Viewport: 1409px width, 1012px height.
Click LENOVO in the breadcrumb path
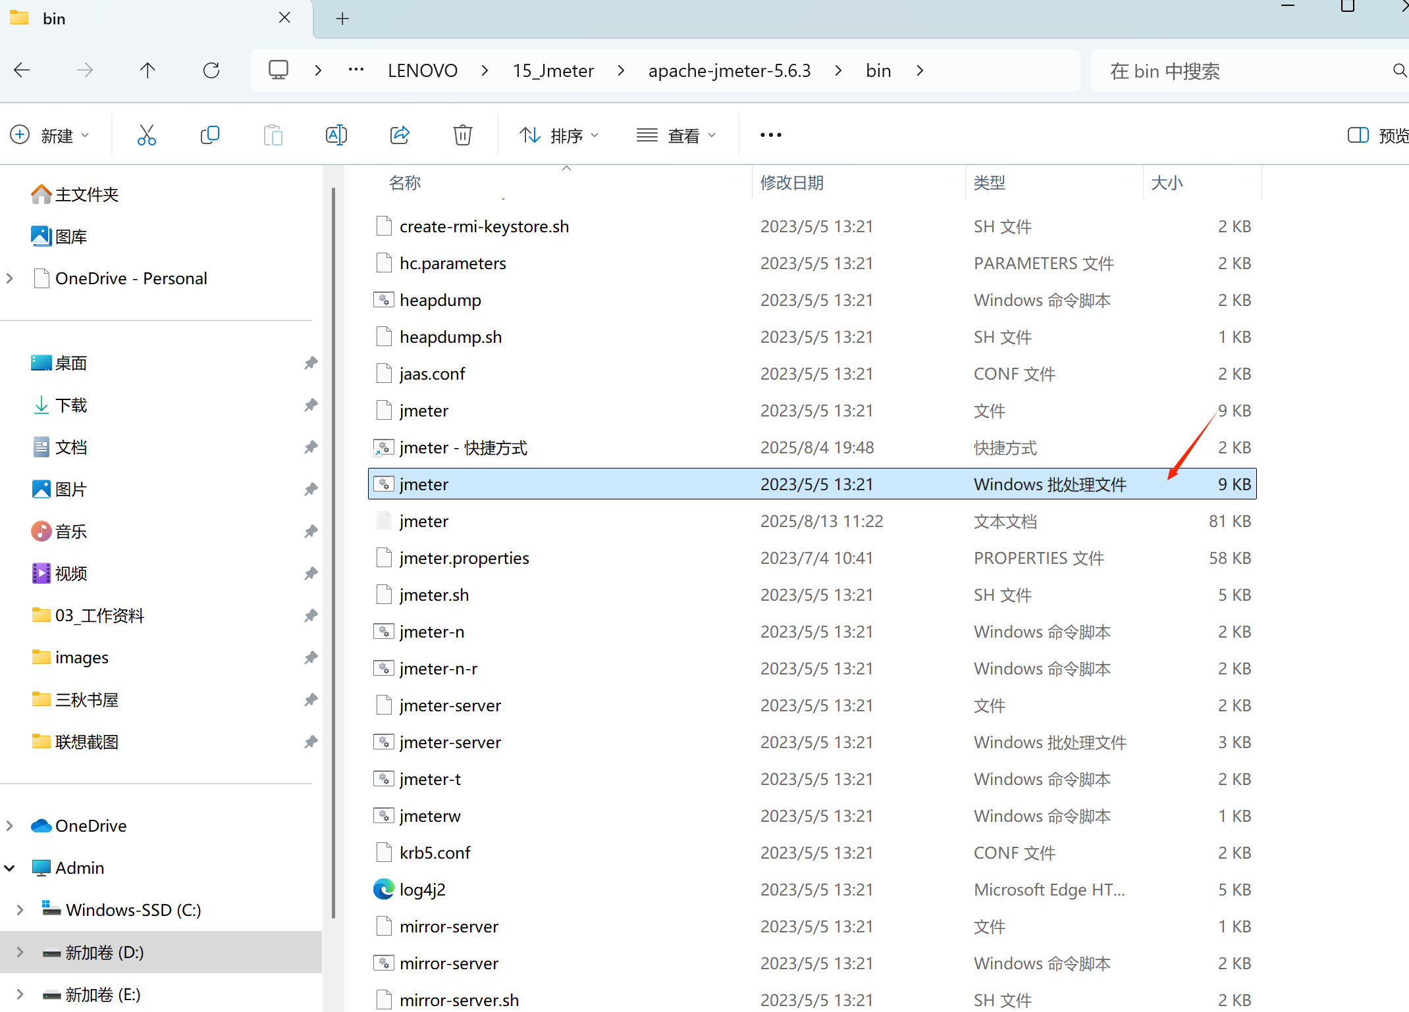click(x=423, y=70)
